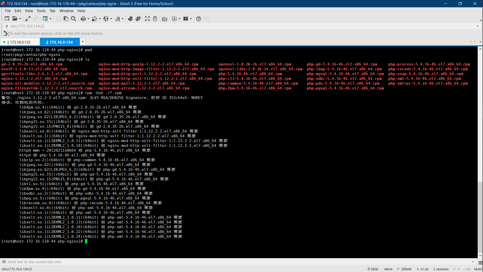Screen dimensions: 483x272
Task: Expand the layout dropdown arrow
Action: click(191, 19)
